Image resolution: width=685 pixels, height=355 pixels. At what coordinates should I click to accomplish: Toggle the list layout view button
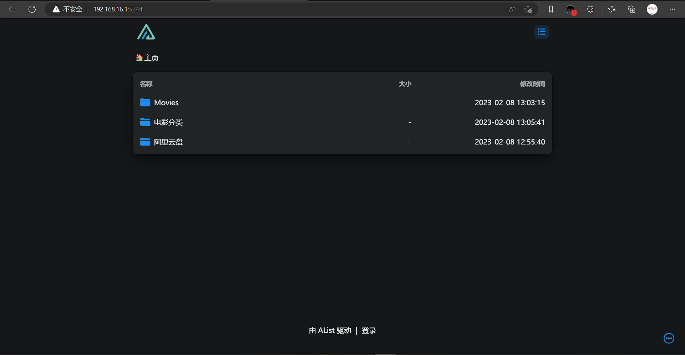coord(541,32)
